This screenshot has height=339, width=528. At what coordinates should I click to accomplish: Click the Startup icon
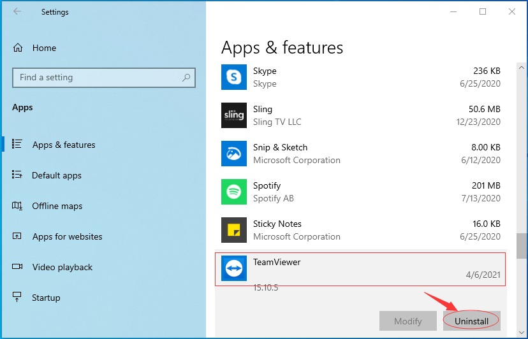click(17, 297)
